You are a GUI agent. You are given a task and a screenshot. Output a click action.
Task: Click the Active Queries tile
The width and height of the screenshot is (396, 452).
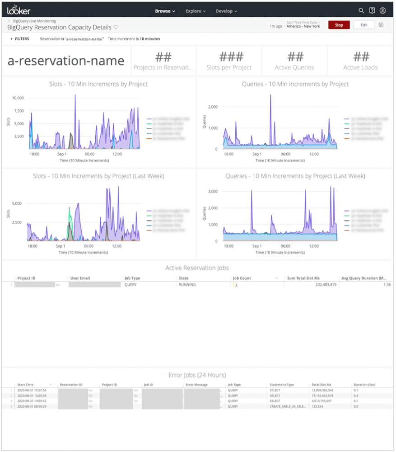point(294,61)
